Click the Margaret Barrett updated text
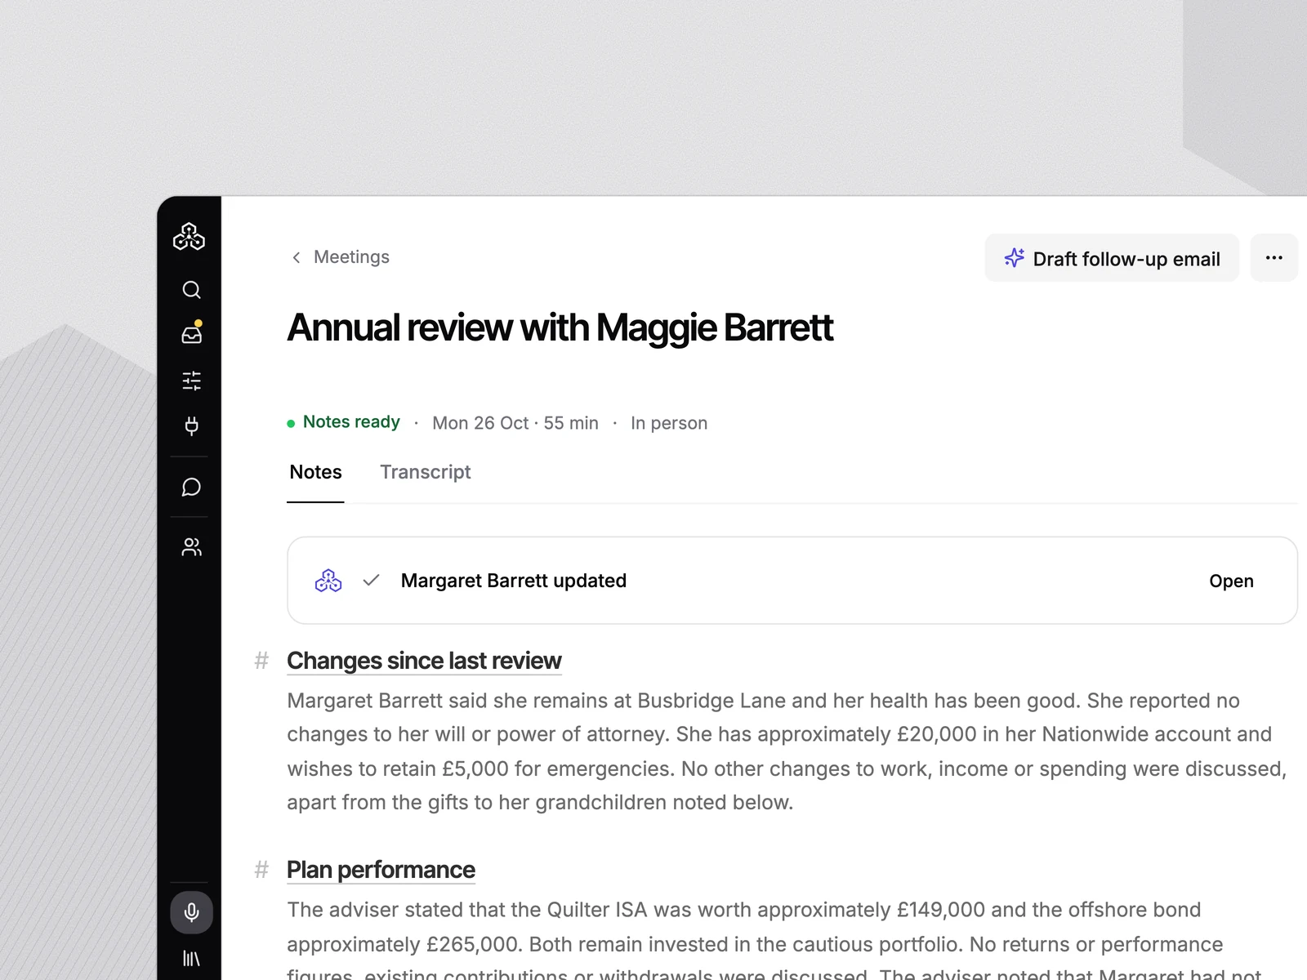Viewport: 1307px width, 980px height. coord(513,581)
